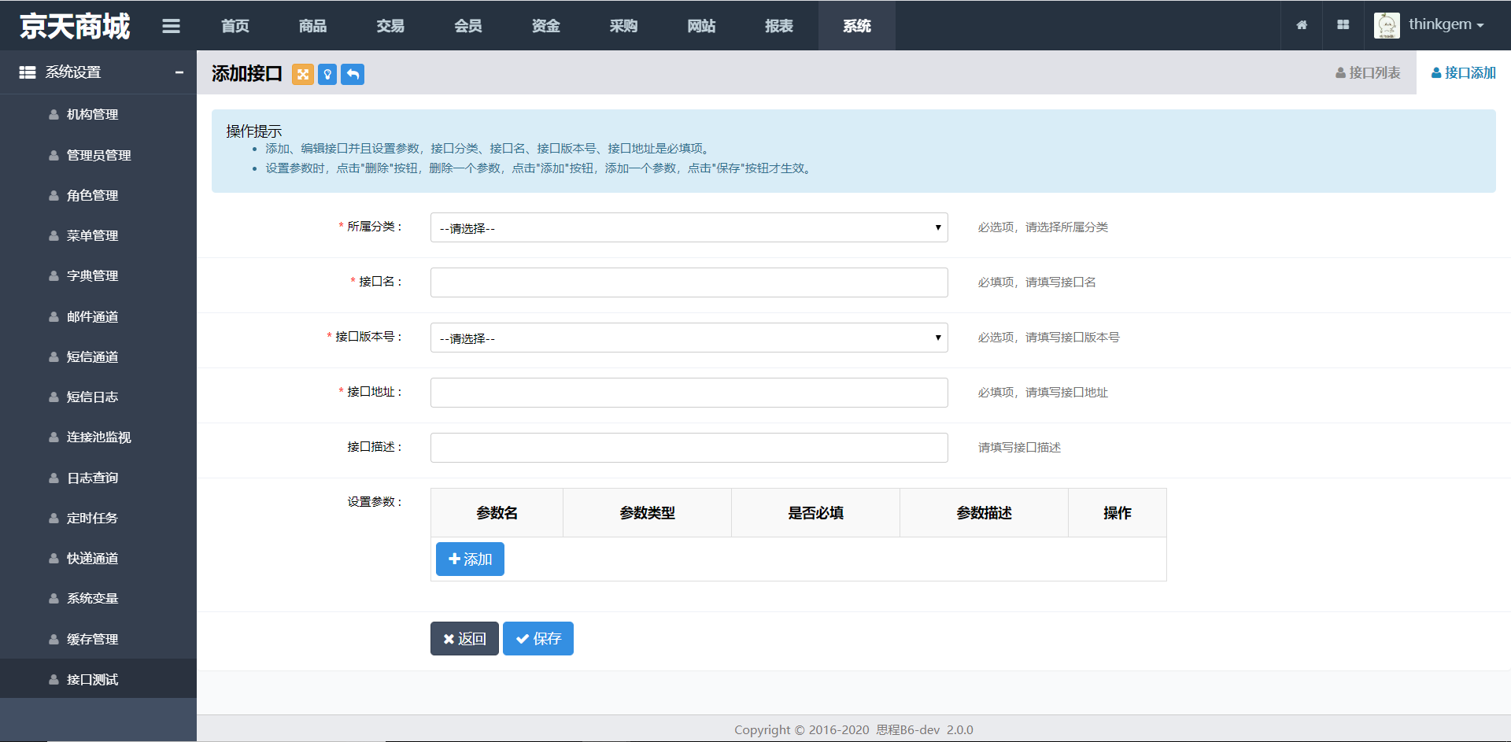Open the 资金 top menu
Viewport: 1511px width, 742px height.
point(546,26)
